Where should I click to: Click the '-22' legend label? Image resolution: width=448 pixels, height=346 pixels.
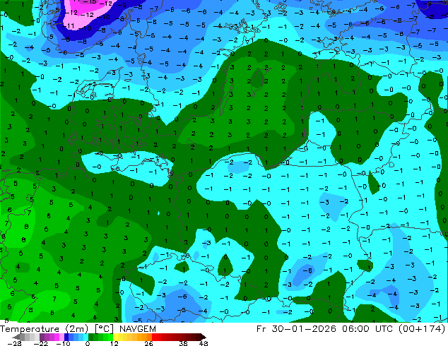(40, 343)
